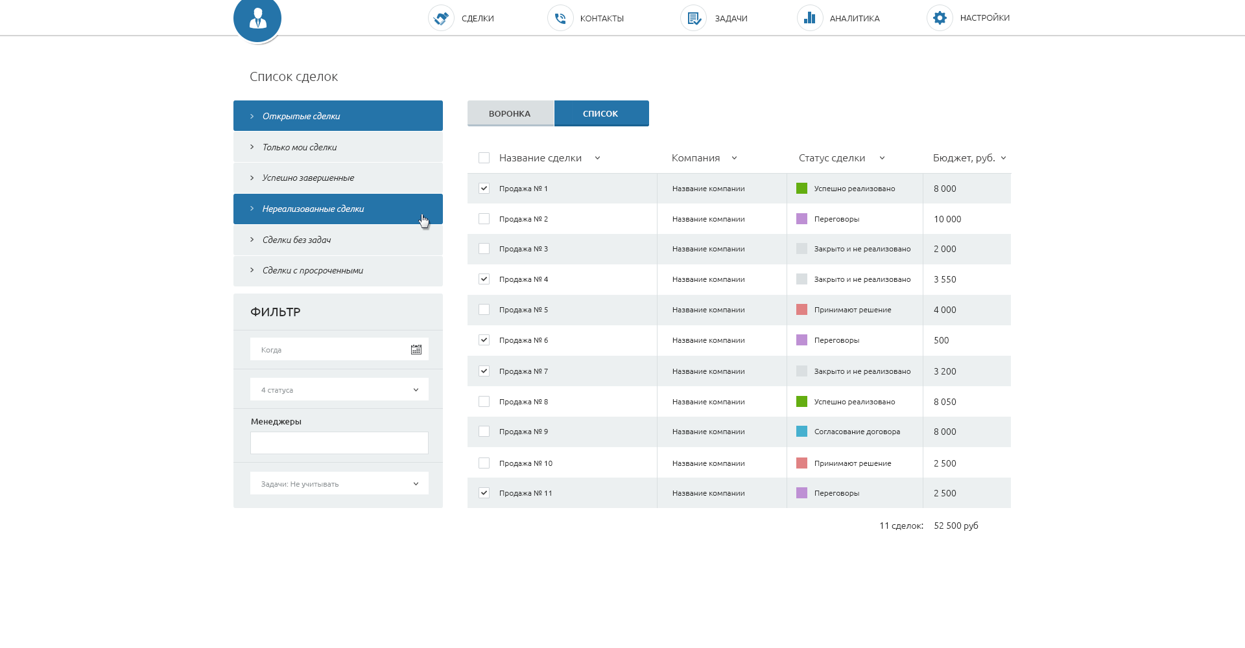1245x648 pixels.
Task: Switch to the Список tab
Action: (x=601, y=113)
